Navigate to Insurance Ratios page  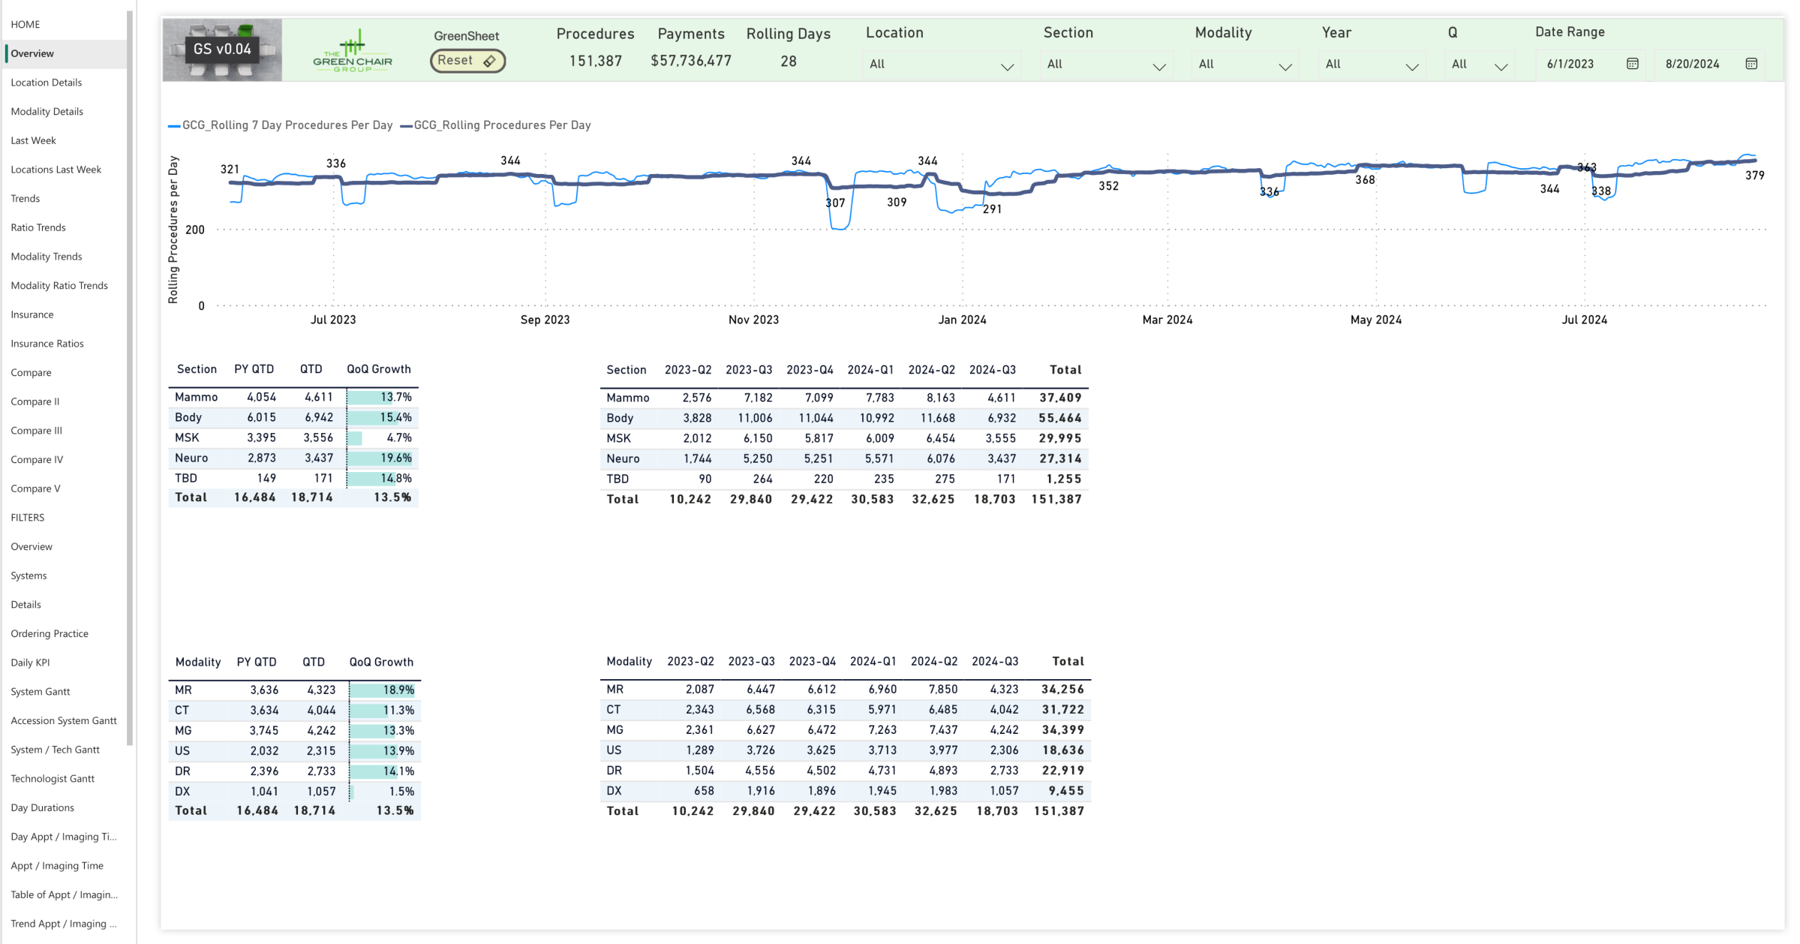47,344
